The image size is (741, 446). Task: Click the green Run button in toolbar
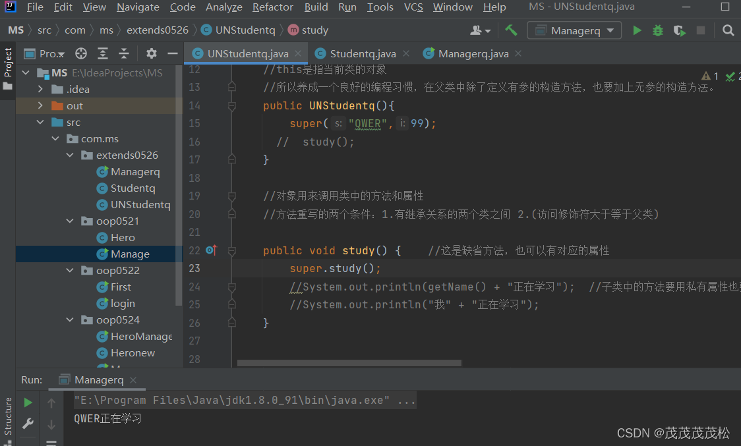(x=637, y=31)
